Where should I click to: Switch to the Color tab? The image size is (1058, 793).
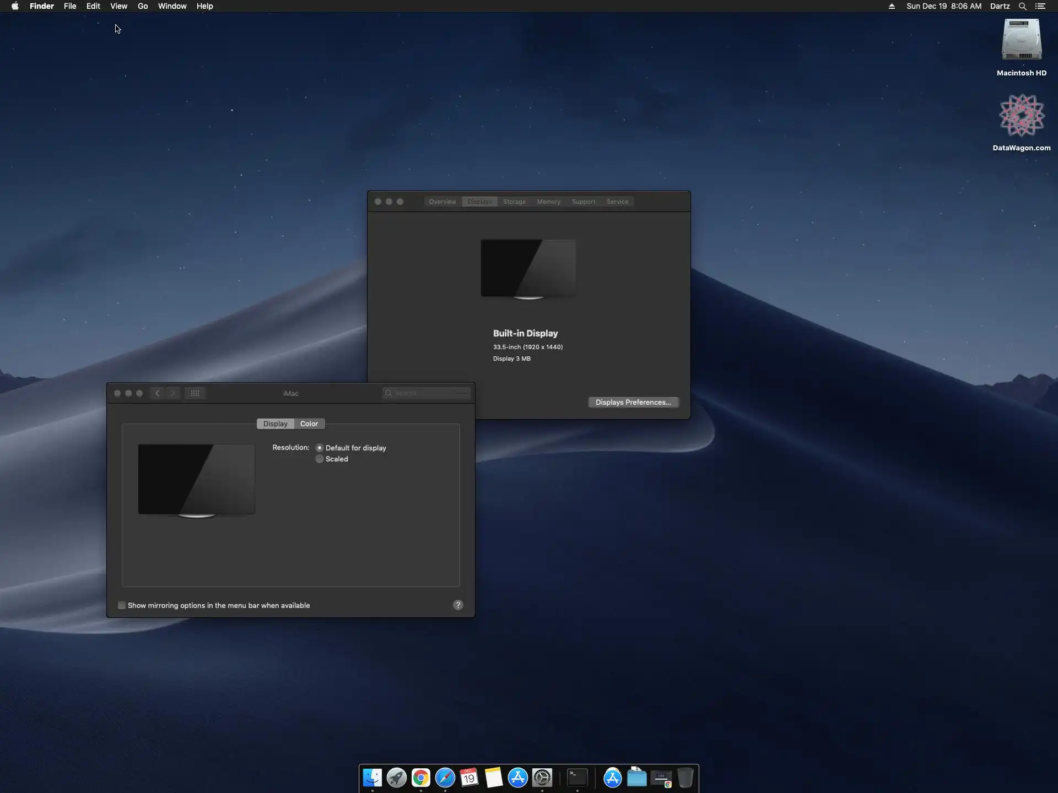pos(309,423)
